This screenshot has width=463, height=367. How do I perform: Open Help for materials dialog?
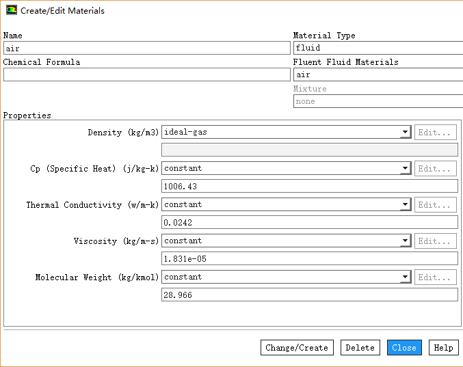coord(443,348)
